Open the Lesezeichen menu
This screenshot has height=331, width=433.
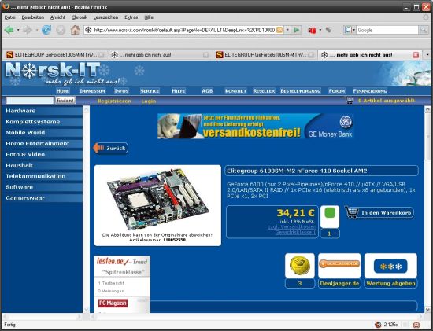[105, 17]
